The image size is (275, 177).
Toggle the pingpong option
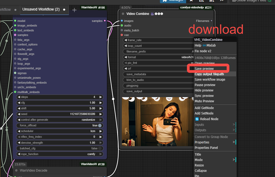click(158, 86)
